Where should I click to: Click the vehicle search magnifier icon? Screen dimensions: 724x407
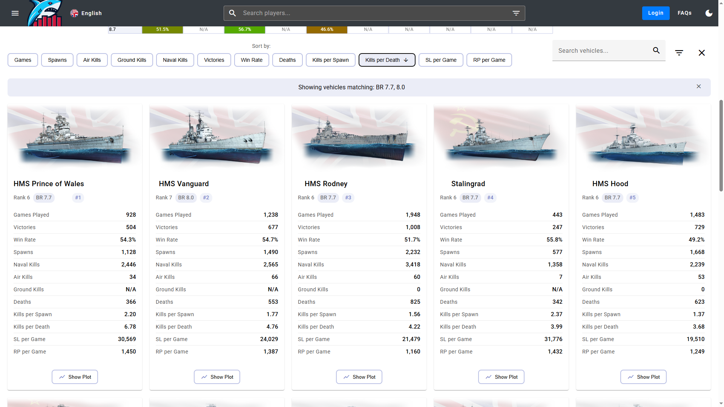(656, 50)
